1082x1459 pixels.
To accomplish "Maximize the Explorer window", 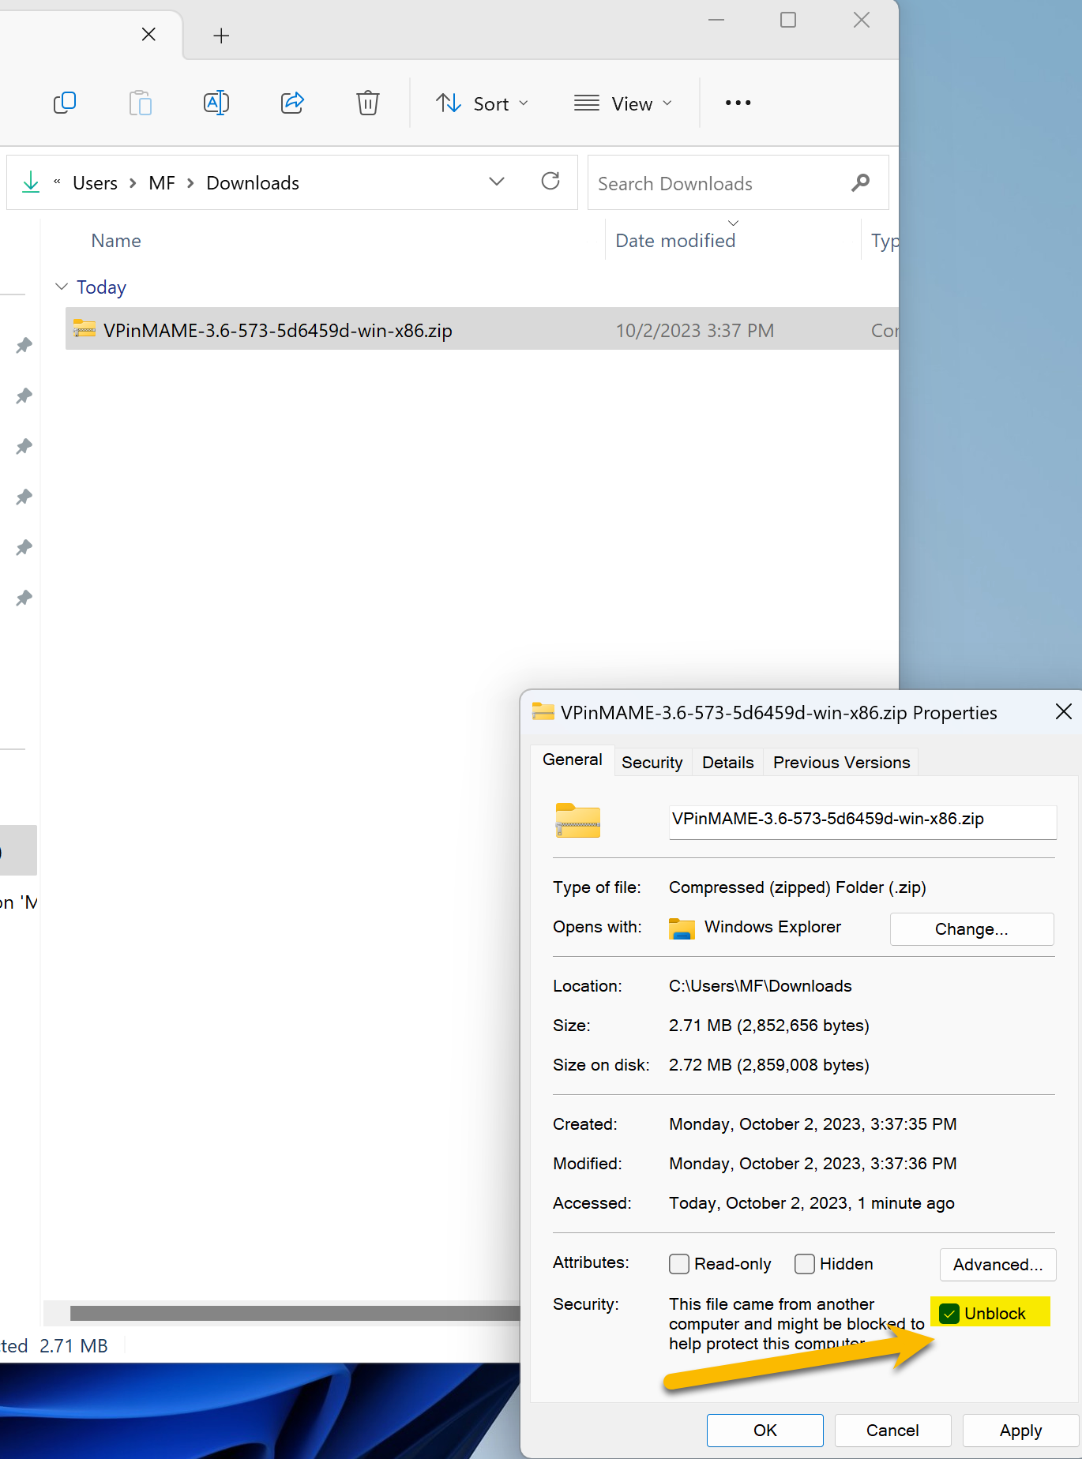I will pos(787,20).
